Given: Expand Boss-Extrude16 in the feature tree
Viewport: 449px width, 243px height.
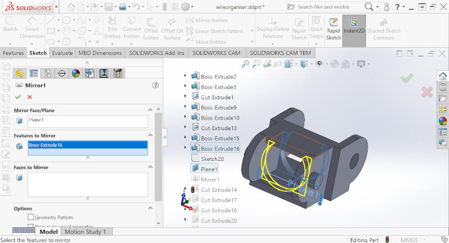Looking at the screenshot, I should click(185, 148).
